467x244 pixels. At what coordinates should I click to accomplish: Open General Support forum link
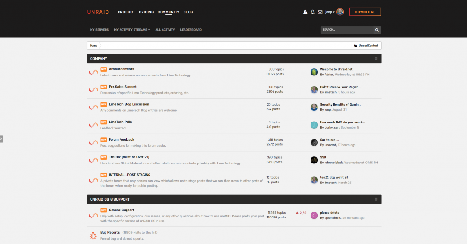tap(121, 210)
